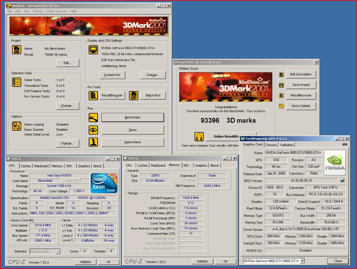This screenshot has height=269, width=357.
Task: Click the Selected Tests checklist icon
Action: (x=17, y=82)
